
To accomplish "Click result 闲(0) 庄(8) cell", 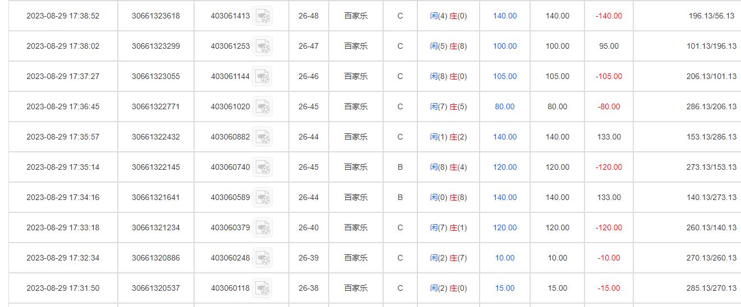I will click(448, 198).
